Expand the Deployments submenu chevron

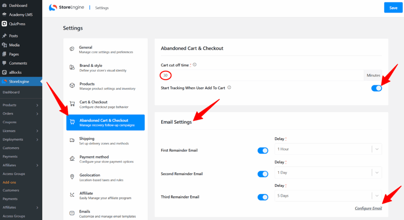(x=37, y=139)
